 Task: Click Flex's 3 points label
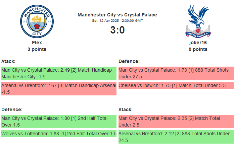point(37,49)
